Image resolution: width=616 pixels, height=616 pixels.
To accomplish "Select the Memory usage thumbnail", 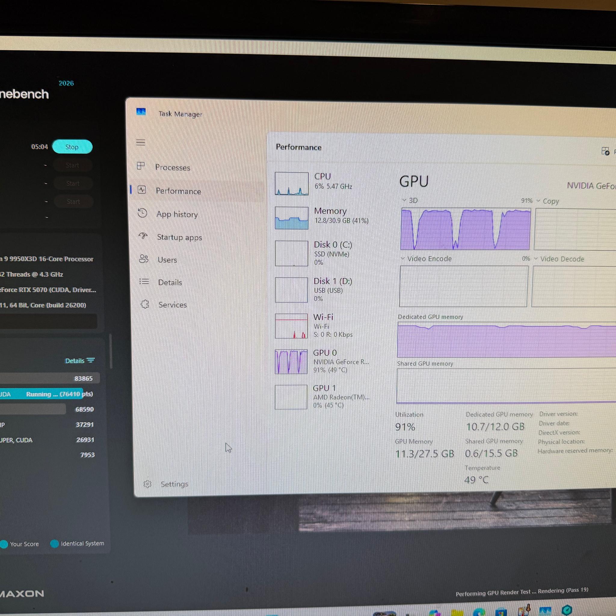I will click(291, 218).
